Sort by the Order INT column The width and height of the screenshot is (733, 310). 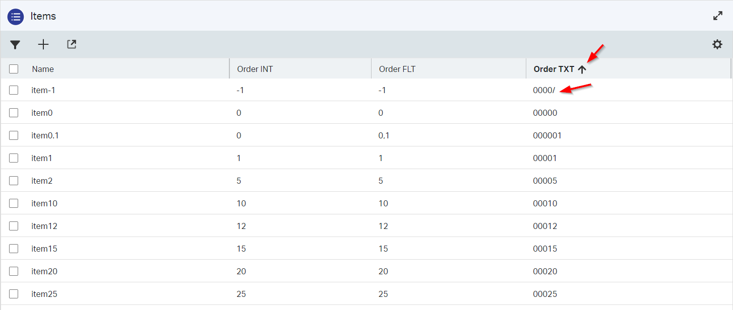tap(255, 69)
